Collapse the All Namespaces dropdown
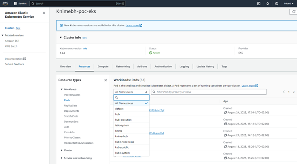297x164 pixels. (x=131, y=92)
